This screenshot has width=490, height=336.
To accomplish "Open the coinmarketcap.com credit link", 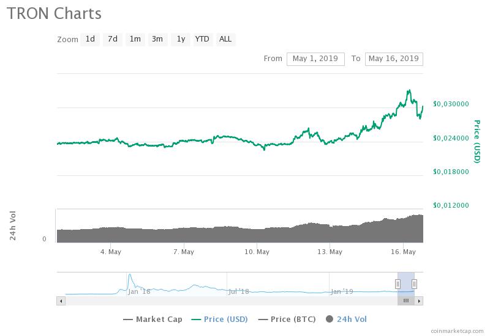I will 457,331.
